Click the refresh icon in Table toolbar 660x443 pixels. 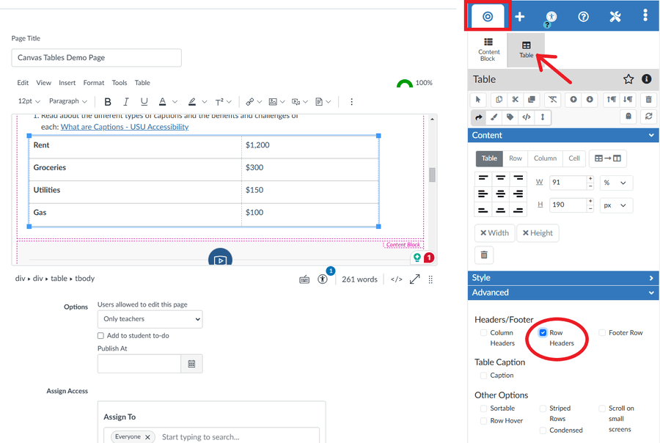(x=648, y=116)
